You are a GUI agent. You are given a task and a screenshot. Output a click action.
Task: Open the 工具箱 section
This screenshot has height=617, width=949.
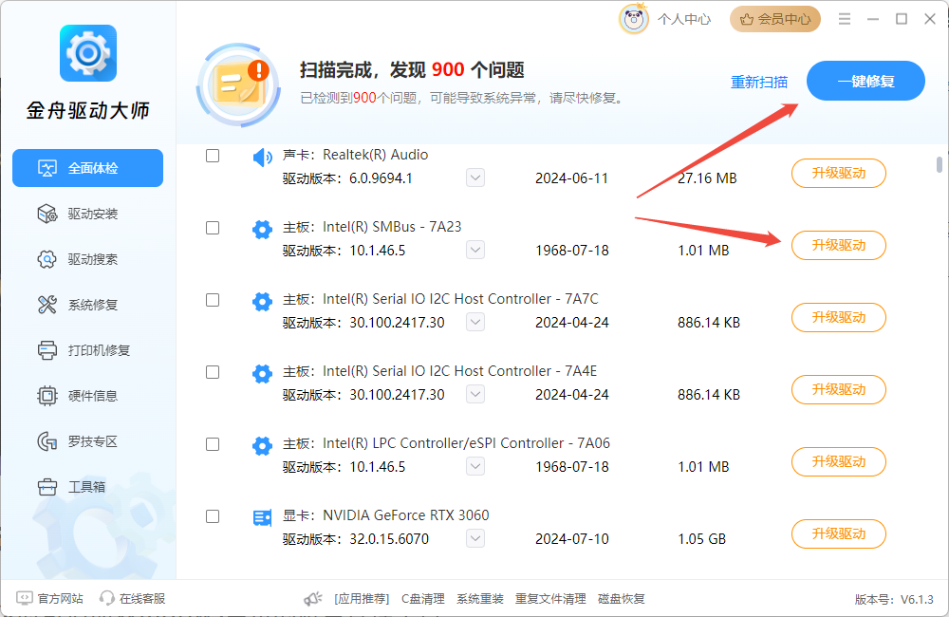87,487
